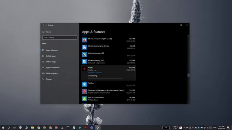The image size is (232, 130).
Task: Open Task View from the taskbar
Action: click(x=14, y=127)
